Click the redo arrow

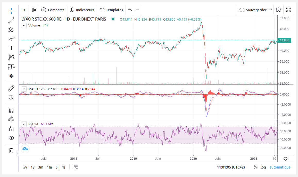137,10
